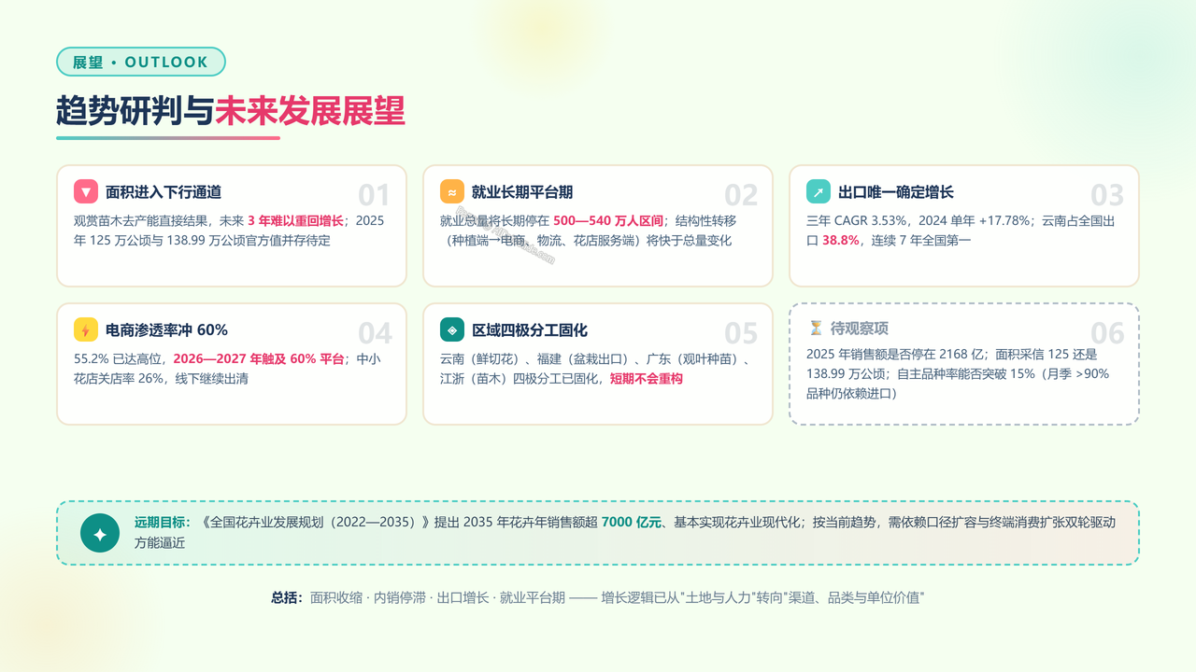Click the text 三年 CAGR 3.53%

coord(855,221)
